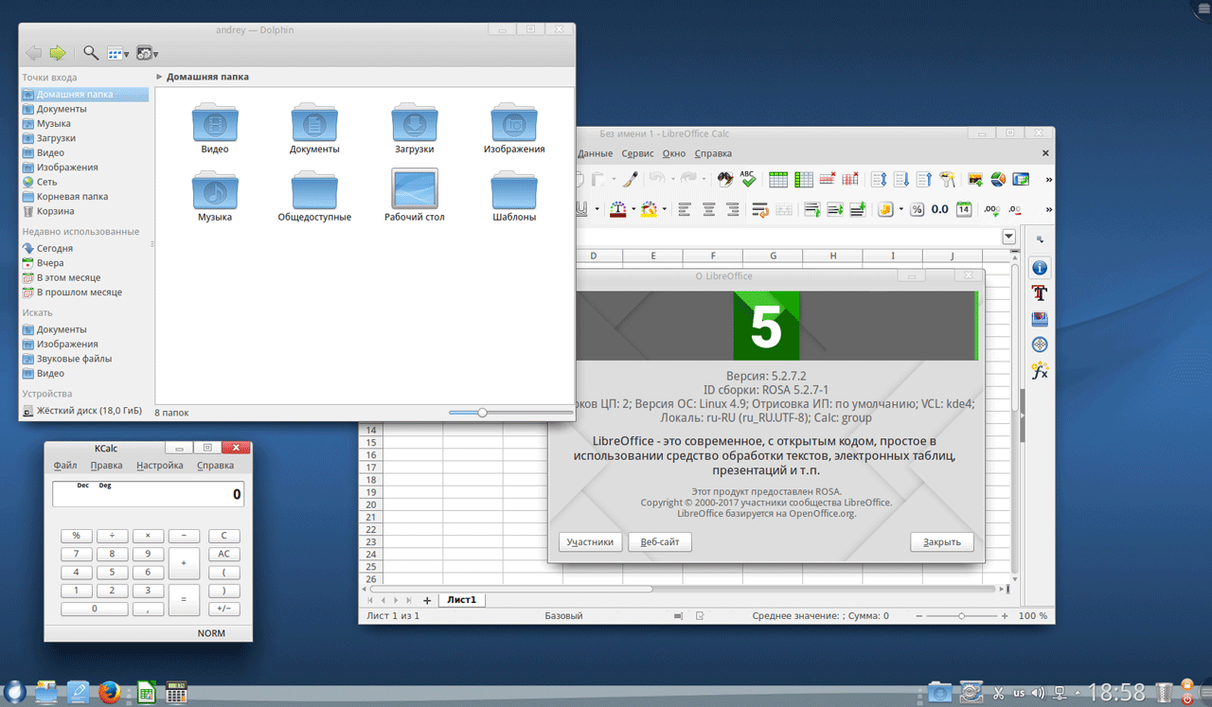Open the Настройка menu in KCalc
Viewport: 1212px width, 707px height.
(x=159, y=466)
